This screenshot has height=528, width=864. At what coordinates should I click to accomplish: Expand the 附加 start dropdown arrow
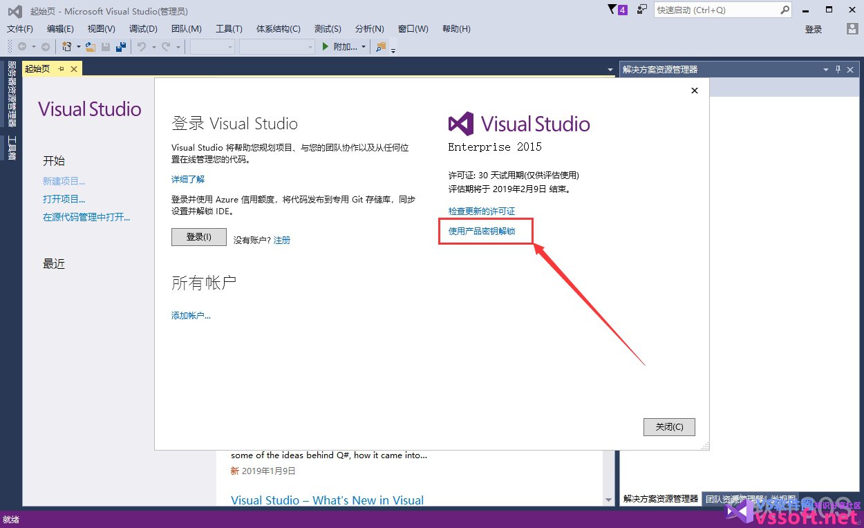[x=364, y=48]
